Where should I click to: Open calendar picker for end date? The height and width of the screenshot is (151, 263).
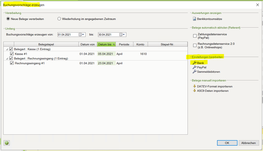coord(121,35)
